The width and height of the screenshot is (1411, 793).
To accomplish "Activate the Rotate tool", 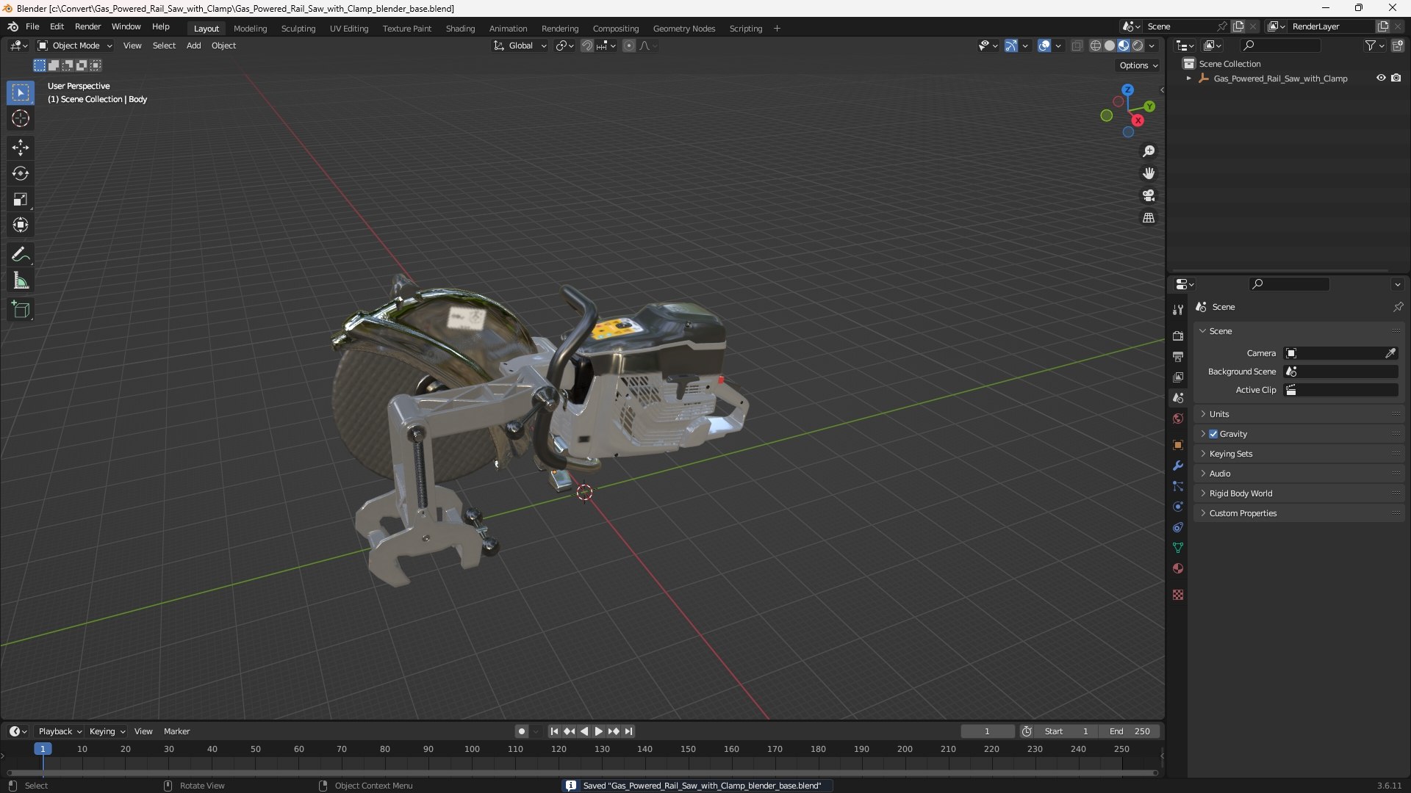I will pyautogui.click(x=21, y=173).
